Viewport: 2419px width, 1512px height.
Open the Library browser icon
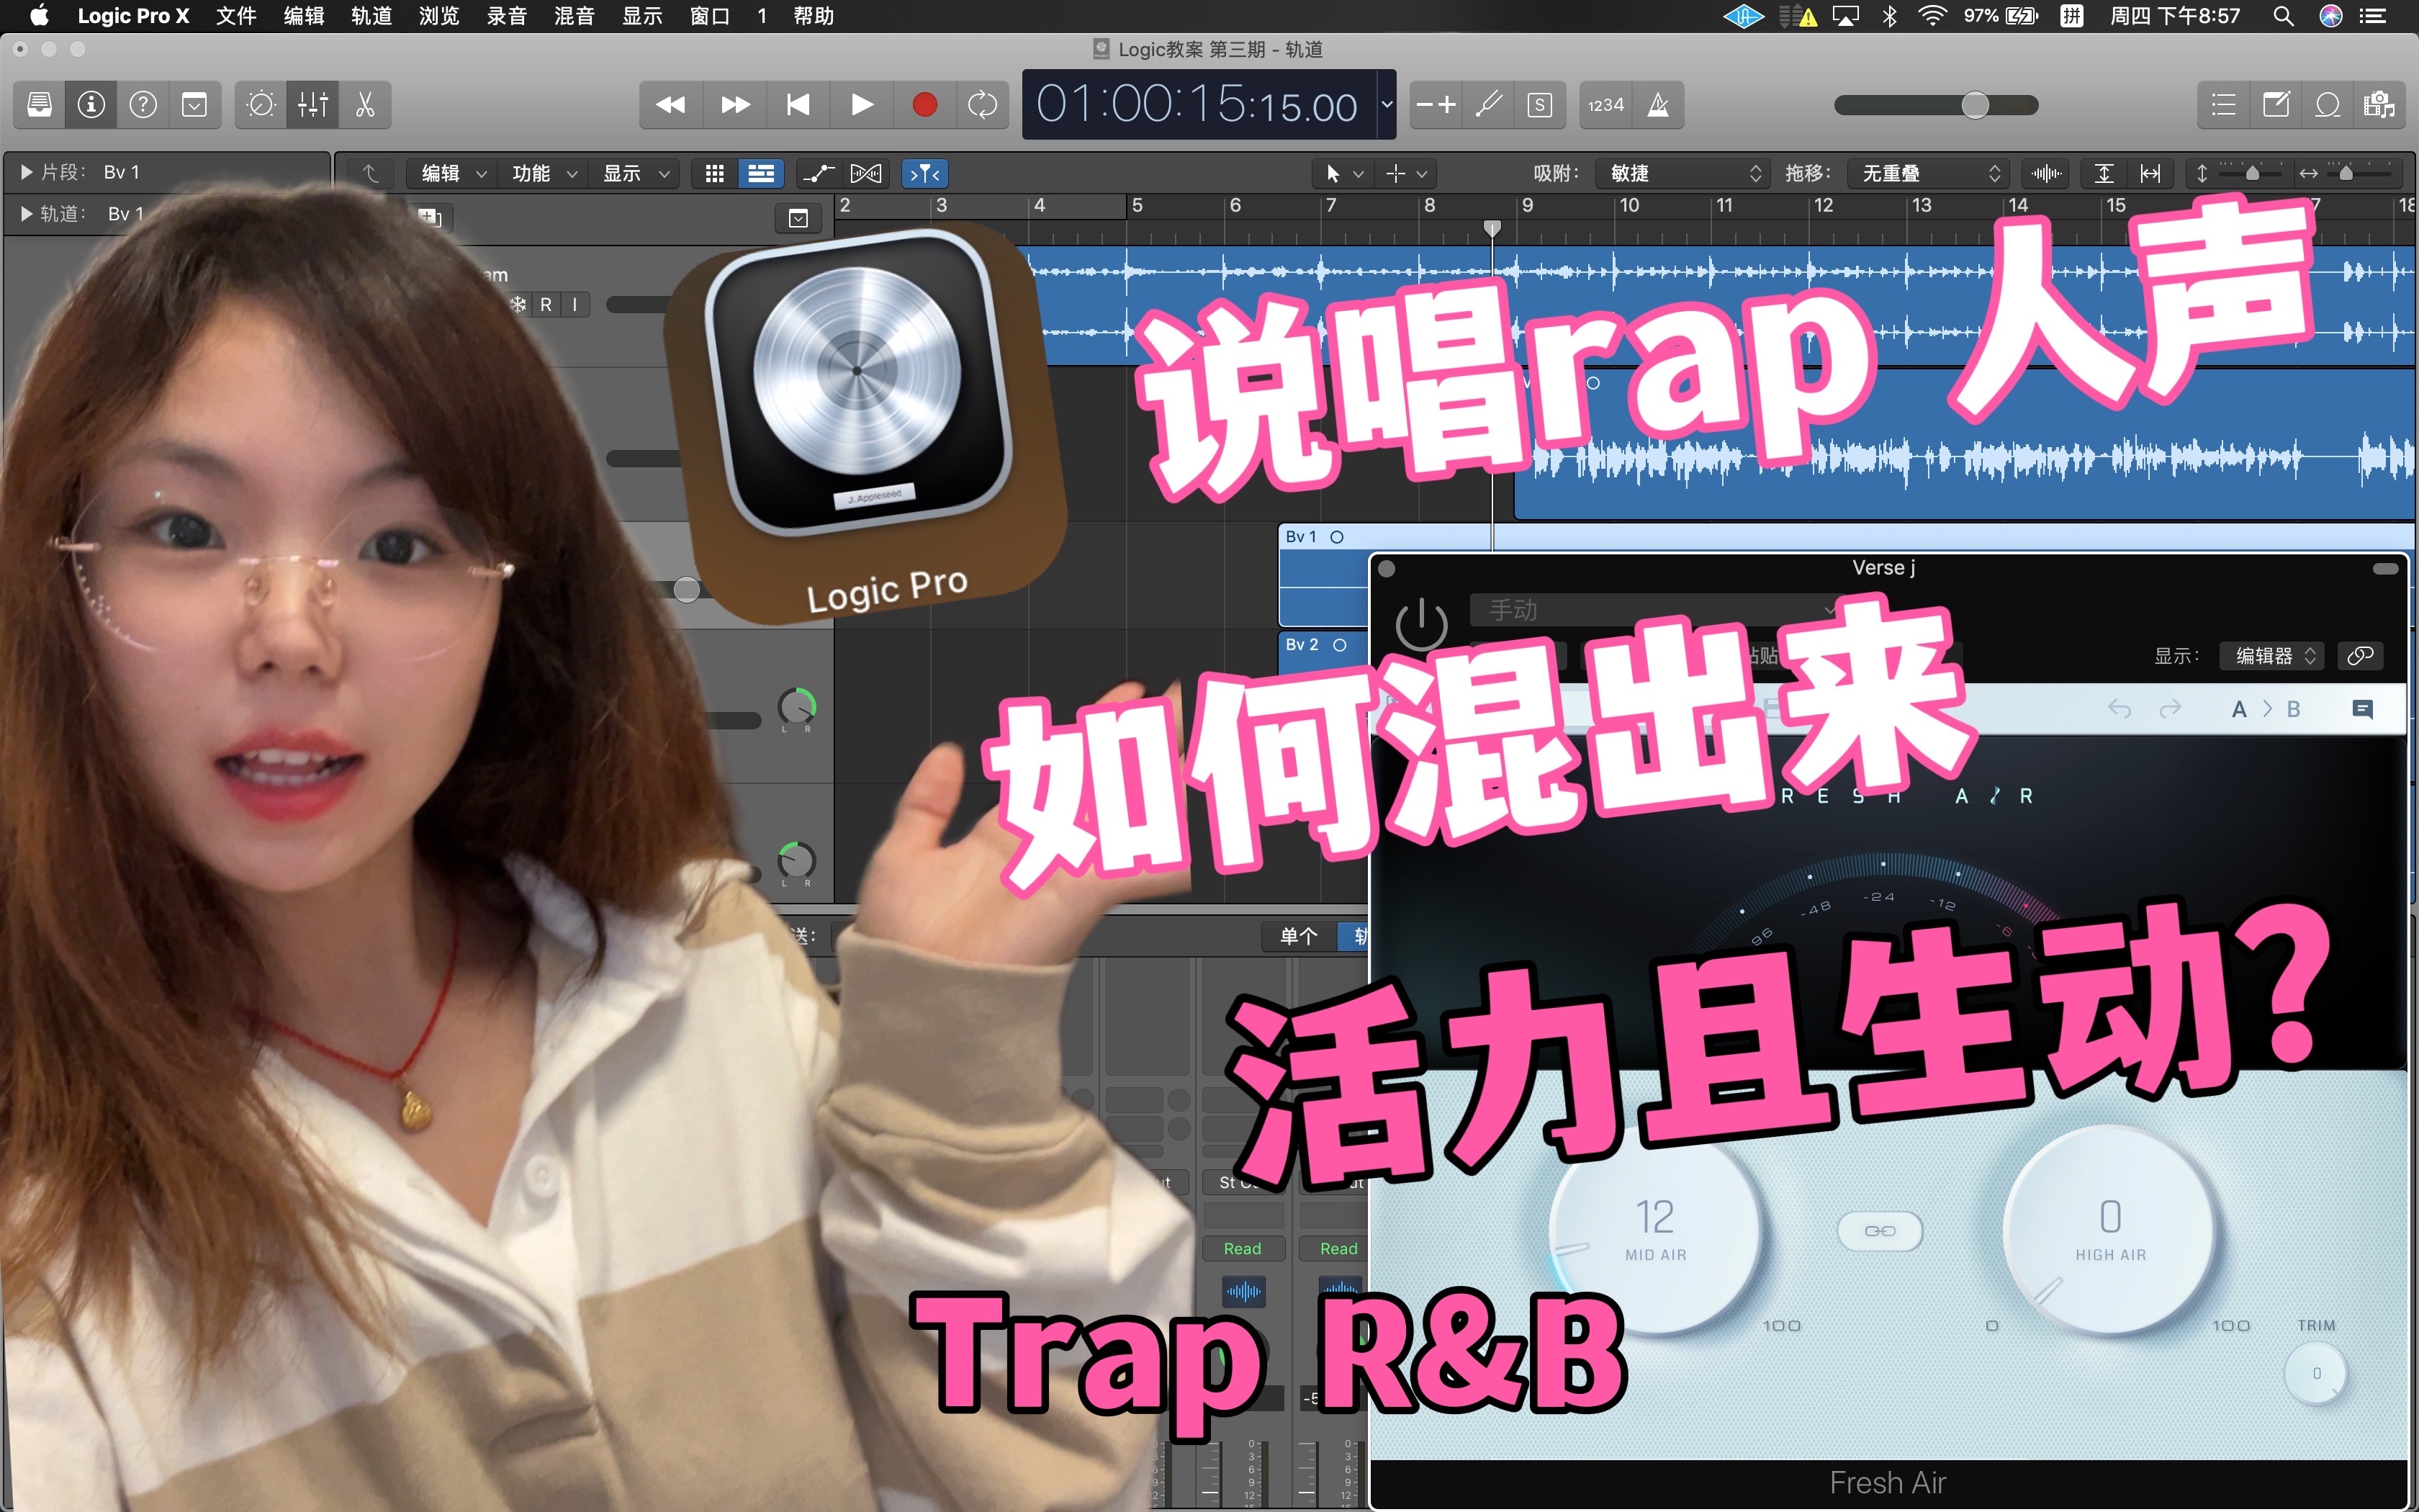point(38,104)
